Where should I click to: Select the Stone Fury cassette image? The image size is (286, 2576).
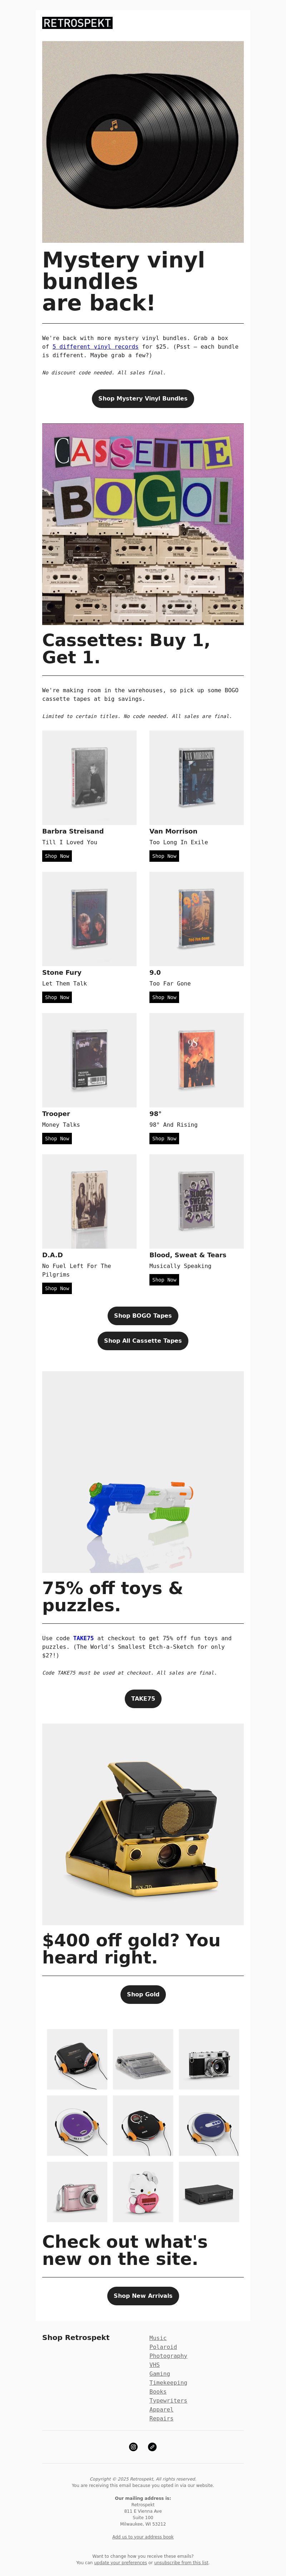tap(89, 919)
